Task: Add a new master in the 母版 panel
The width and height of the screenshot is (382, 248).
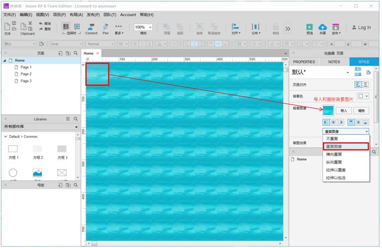Action: point(60,185)
